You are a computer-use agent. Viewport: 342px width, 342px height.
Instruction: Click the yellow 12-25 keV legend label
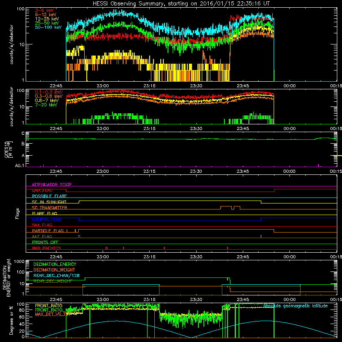click(x=47, y=19)
